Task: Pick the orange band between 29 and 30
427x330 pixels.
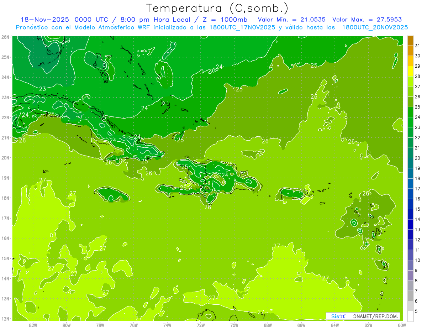Action: coord(410,61)
